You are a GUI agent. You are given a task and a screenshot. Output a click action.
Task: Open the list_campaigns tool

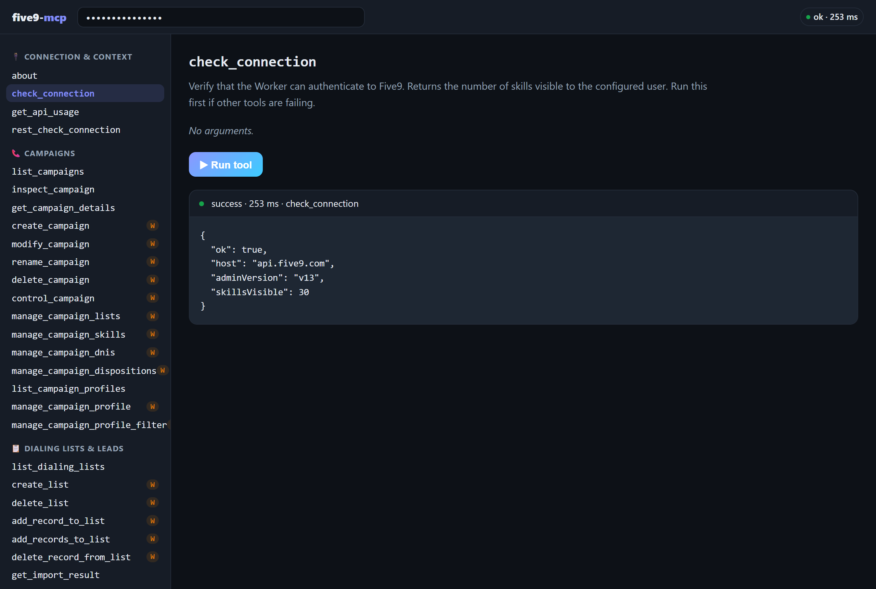(x=85, y=171)
